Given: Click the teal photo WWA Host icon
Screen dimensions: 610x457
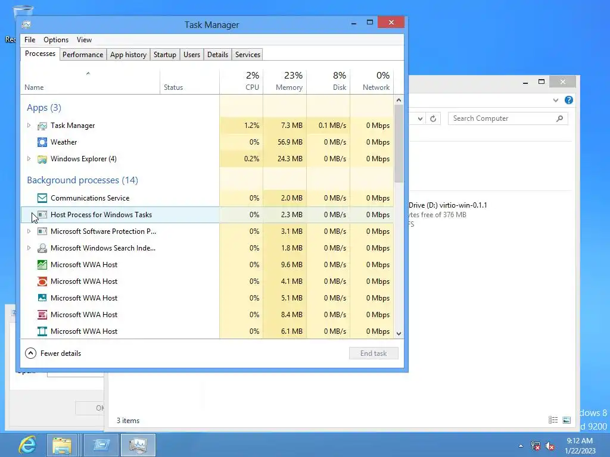Looking at the screenshot, I should pyautogui.click(x=42, y=298).
